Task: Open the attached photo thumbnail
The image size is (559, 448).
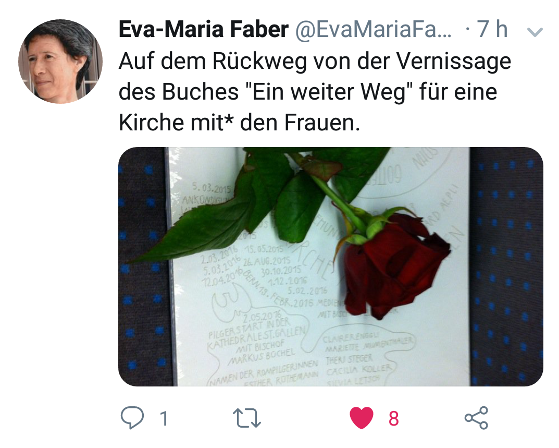Action: tap(330, 267)
